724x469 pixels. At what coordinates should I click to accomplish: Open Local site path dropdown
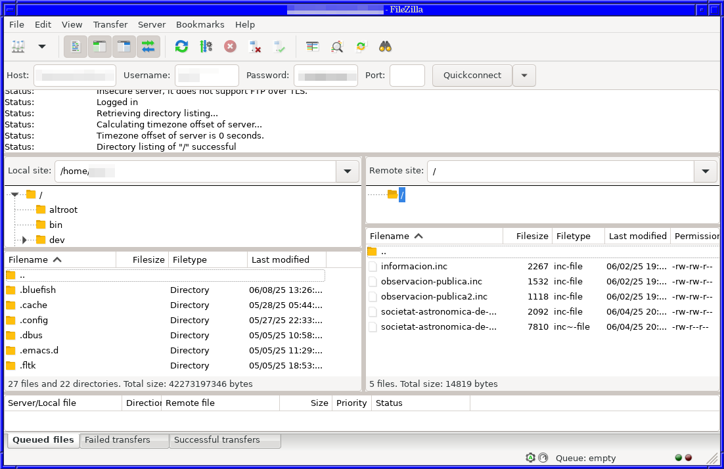click(348, 171)
